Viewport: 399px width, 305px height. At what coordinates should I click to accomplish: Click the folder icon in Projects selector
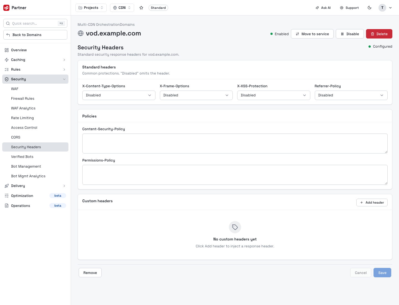(80, 8)
